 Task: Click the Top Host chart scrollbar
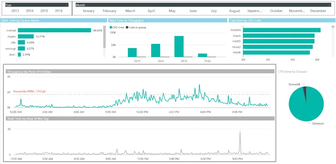pyautogui.click(x=333, y=27)
